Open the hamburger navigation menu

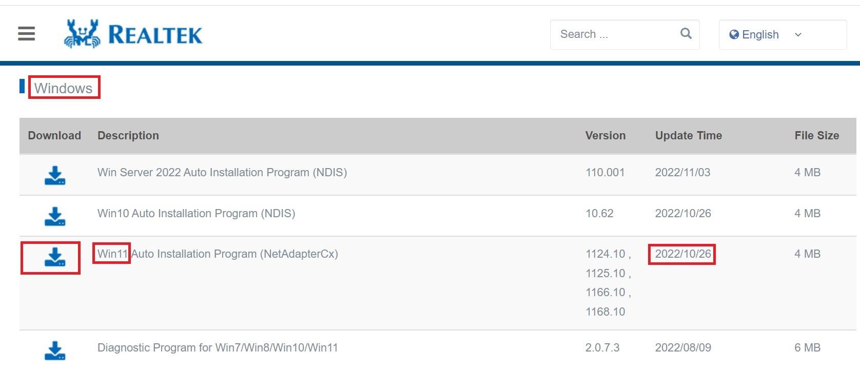26,34
